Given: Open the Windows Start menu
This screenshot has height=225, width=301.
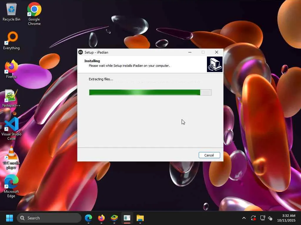Looking at the screenshot, I should [9, 218].
